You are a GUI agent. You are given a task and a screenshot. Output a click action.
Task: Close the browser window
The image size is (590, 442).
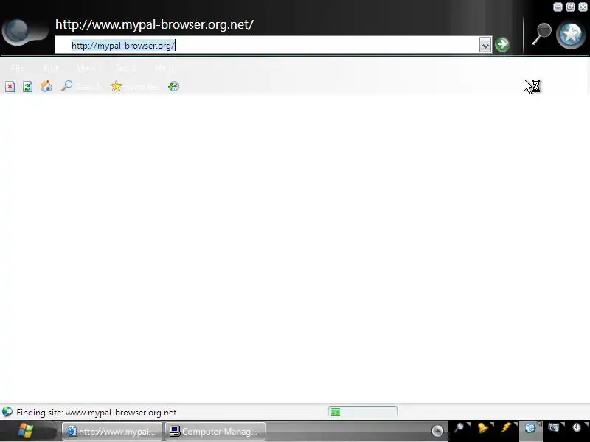point(583,7)
